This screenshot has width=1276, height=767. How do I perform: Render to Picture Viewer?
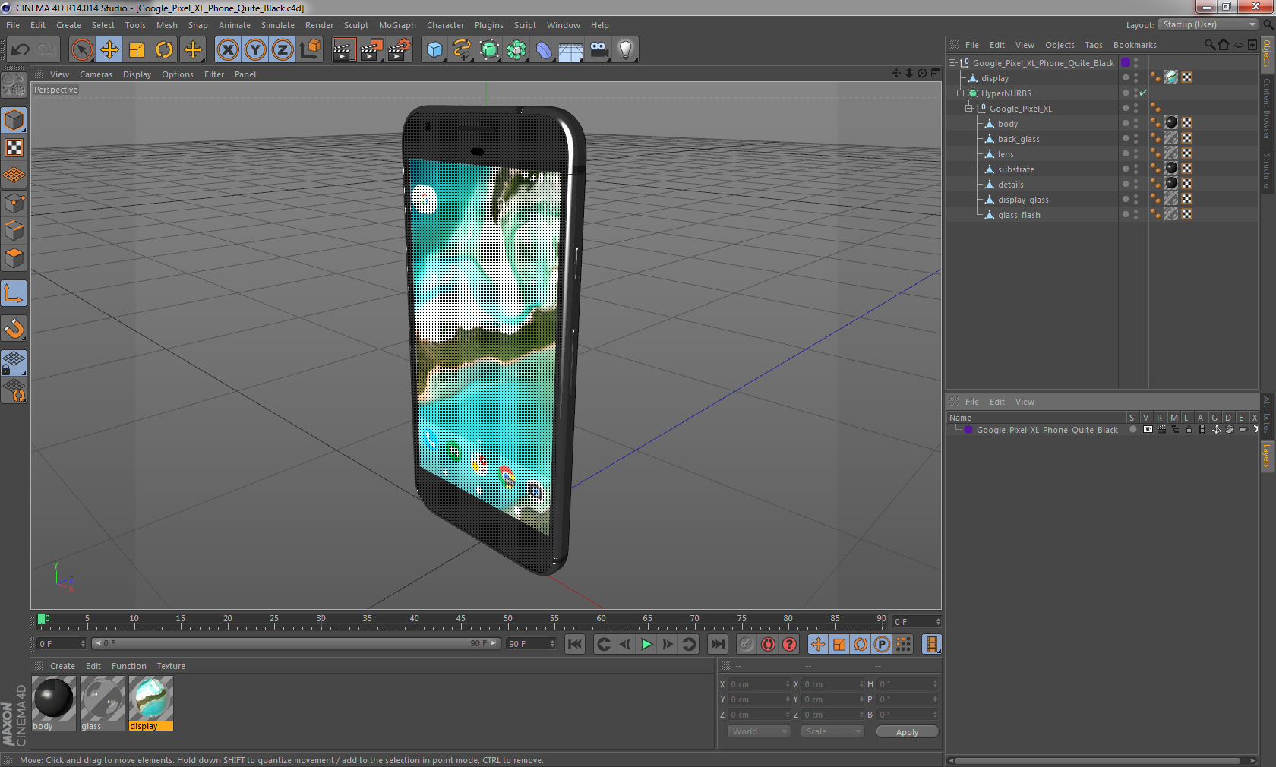371,50
